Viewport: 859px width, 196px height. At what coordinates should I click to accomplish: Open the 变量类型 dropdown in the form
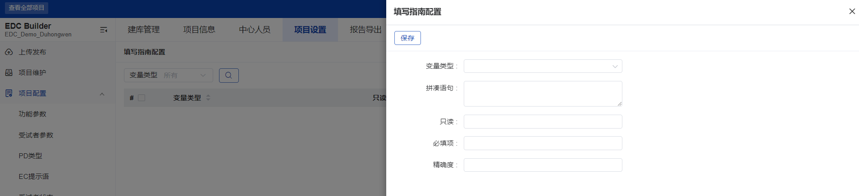tap(543, 66)
